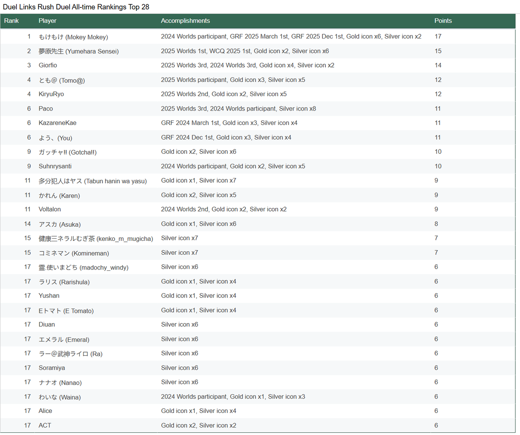Click points value 12 in KiryuRyo's row
The height and width of the screenshot is (435, 520).
(x=438, y=94)
